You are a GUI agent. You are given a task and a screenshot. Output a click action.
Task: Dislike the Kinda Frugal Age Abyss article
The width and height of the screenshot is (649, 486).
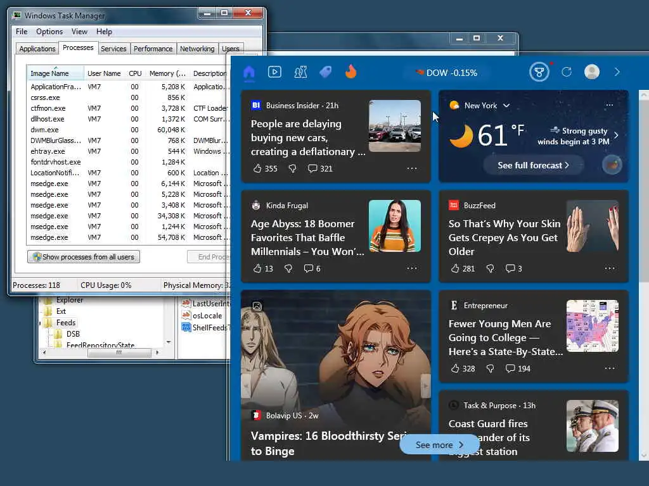pyautogui.click(x=288, y=268)
